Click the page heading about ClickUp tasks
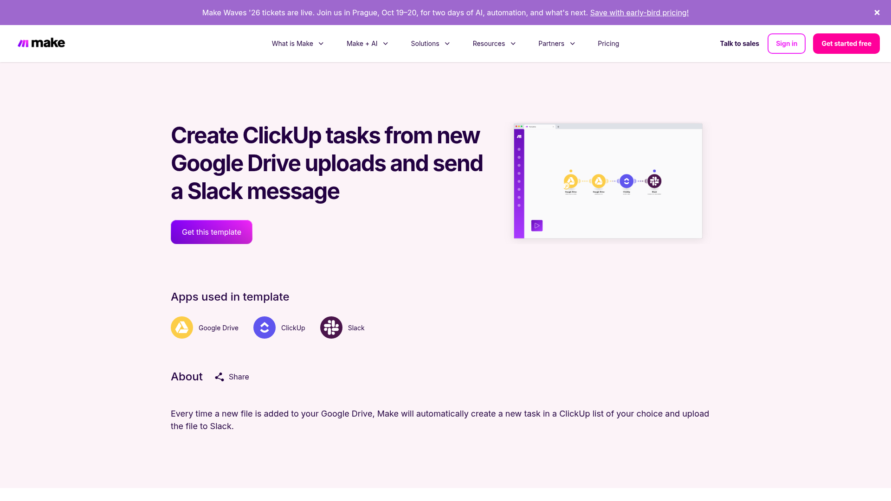The height and width of the screenshot is (501, 891). pos(327,163)
